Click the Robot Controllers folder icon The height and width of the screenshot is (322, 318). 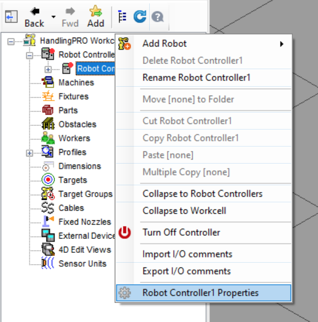[x=48, y=54]
